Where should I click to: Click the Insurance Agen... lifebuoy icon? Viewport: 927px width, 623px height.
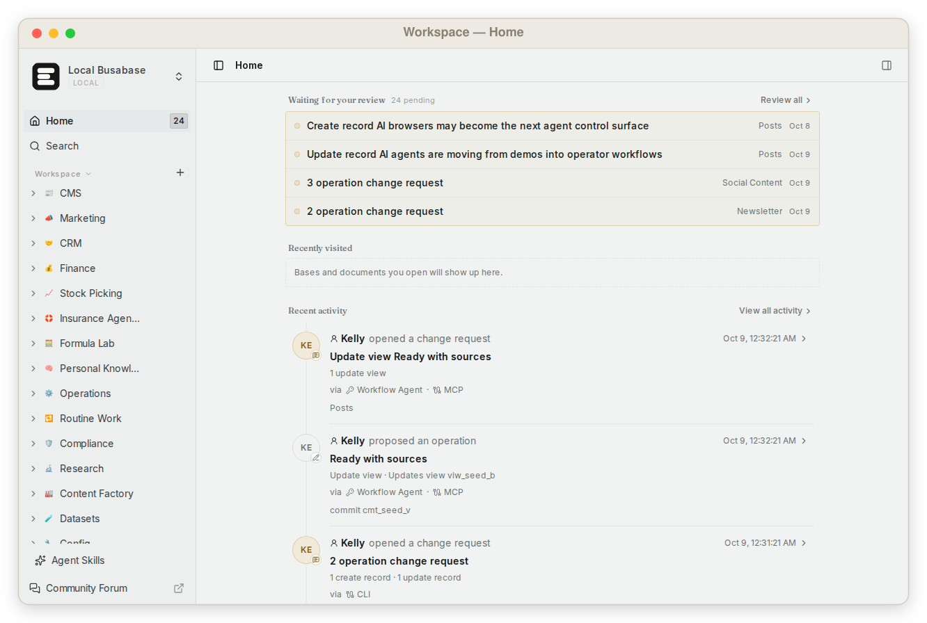pyautogui.click(x=49, y=318)
